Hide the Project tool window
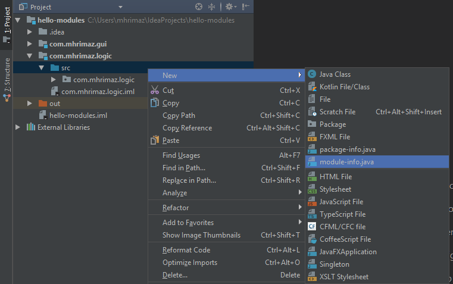Viewport: 453px width, 284px height. (x=246, y=7)
